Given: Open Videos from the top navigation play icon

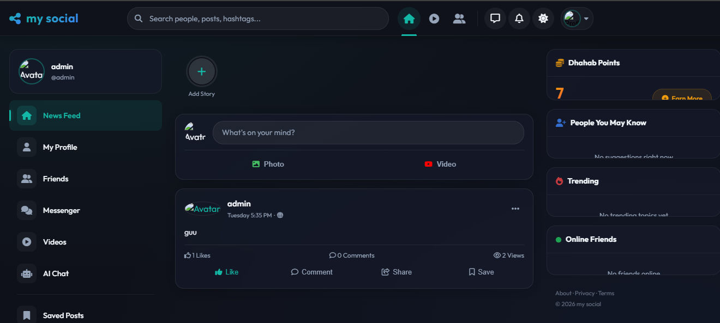Looking at the screenshot, I should pos(434,19).
